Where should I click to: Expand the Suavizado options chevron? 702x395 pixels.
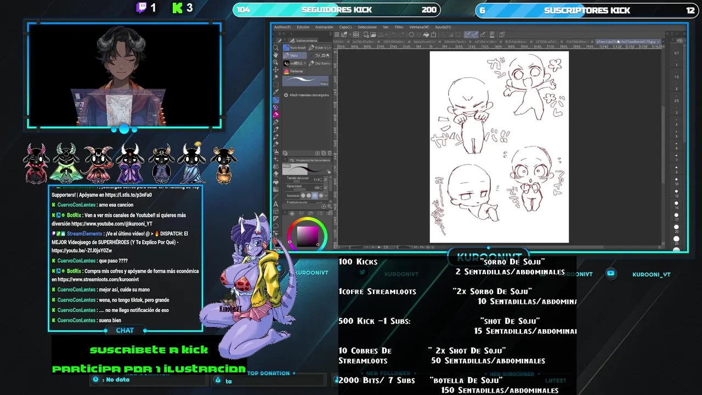click(x=326, y=195)
